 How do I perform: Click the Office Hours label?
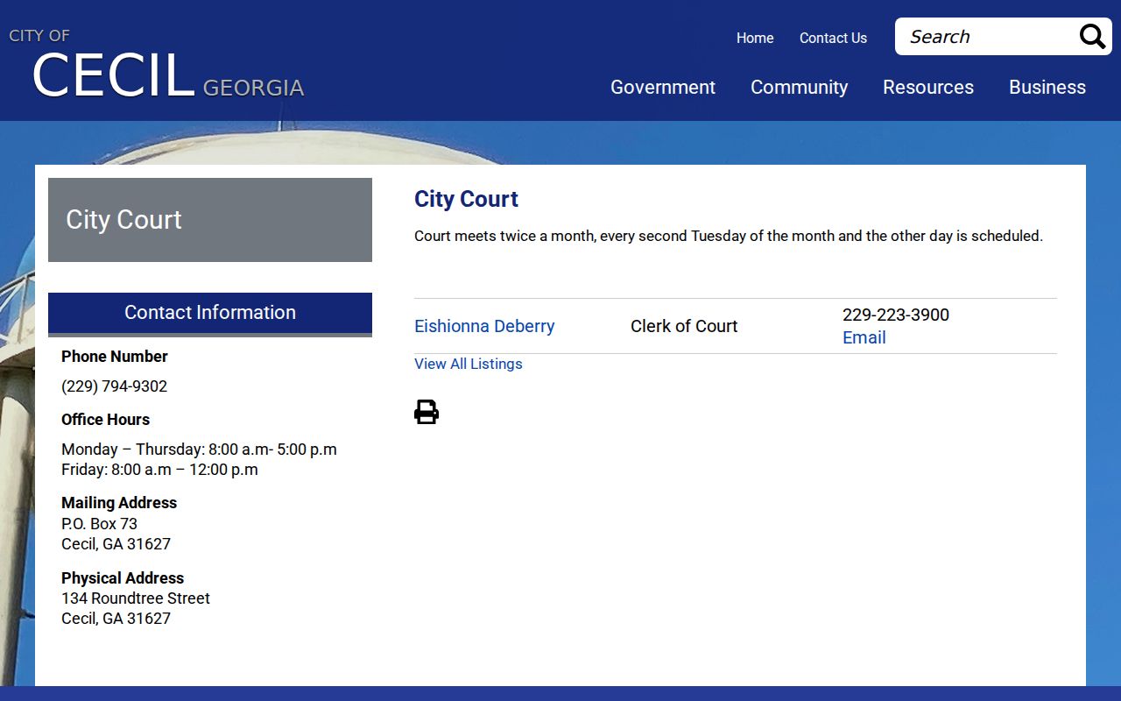(105, 420)
